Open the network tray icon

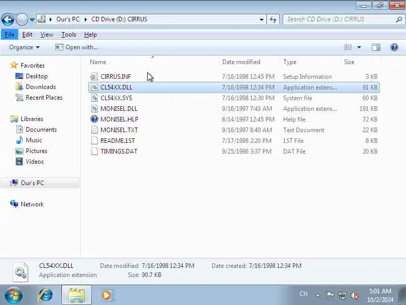[x=342, y=295]
